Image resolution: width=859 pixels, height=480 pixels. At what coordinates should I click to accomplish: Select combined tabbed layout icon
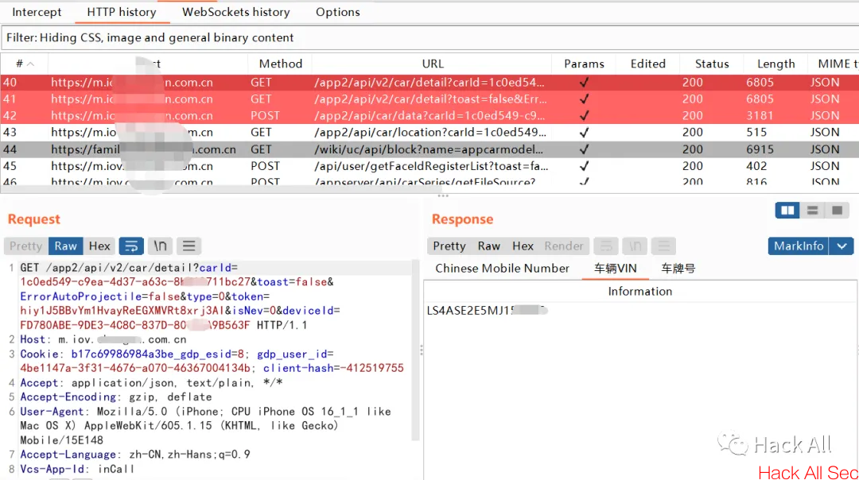837,210
